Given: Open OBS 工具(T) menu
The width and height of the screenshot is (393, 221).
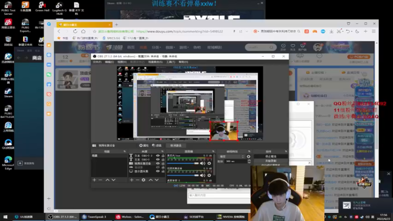Looking at the screenshot, I should [170, 62].
